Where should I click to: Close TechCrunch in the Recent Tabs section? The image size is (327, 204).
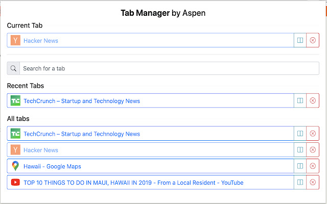313,100
